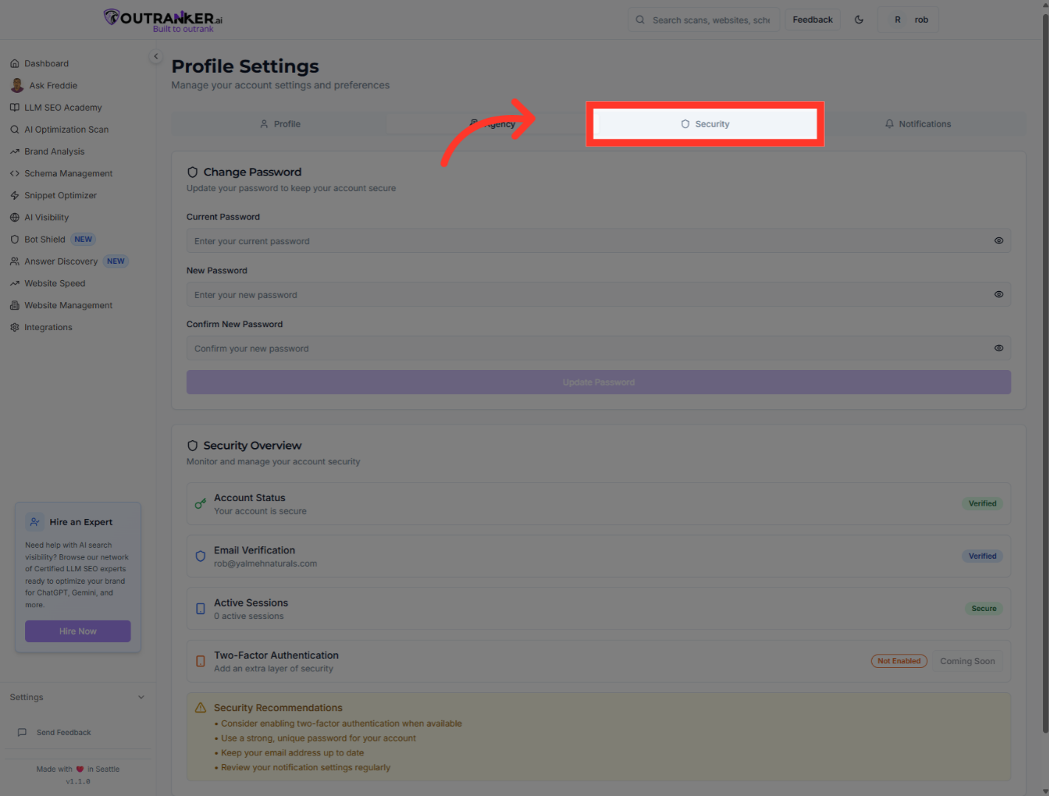Collapse the sidebar with chevron button
1049x796 pixels.
click(156, 56)
